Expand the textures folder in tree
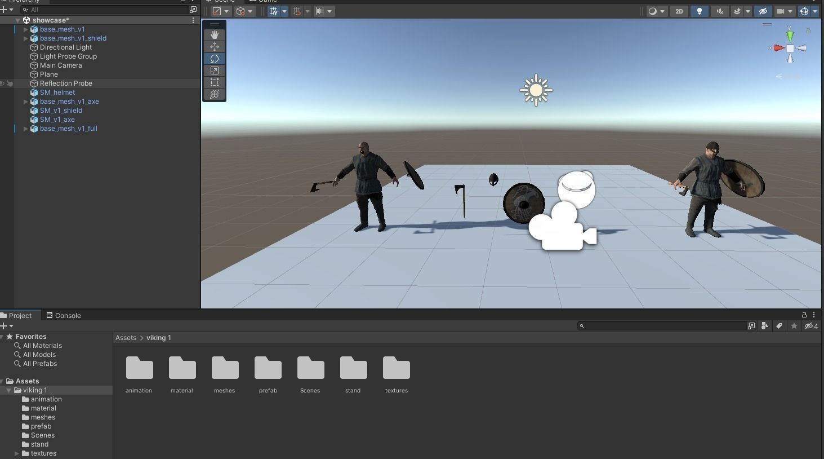Image resolution: width=824 pixels, height=459 pixels. (17, 453)
